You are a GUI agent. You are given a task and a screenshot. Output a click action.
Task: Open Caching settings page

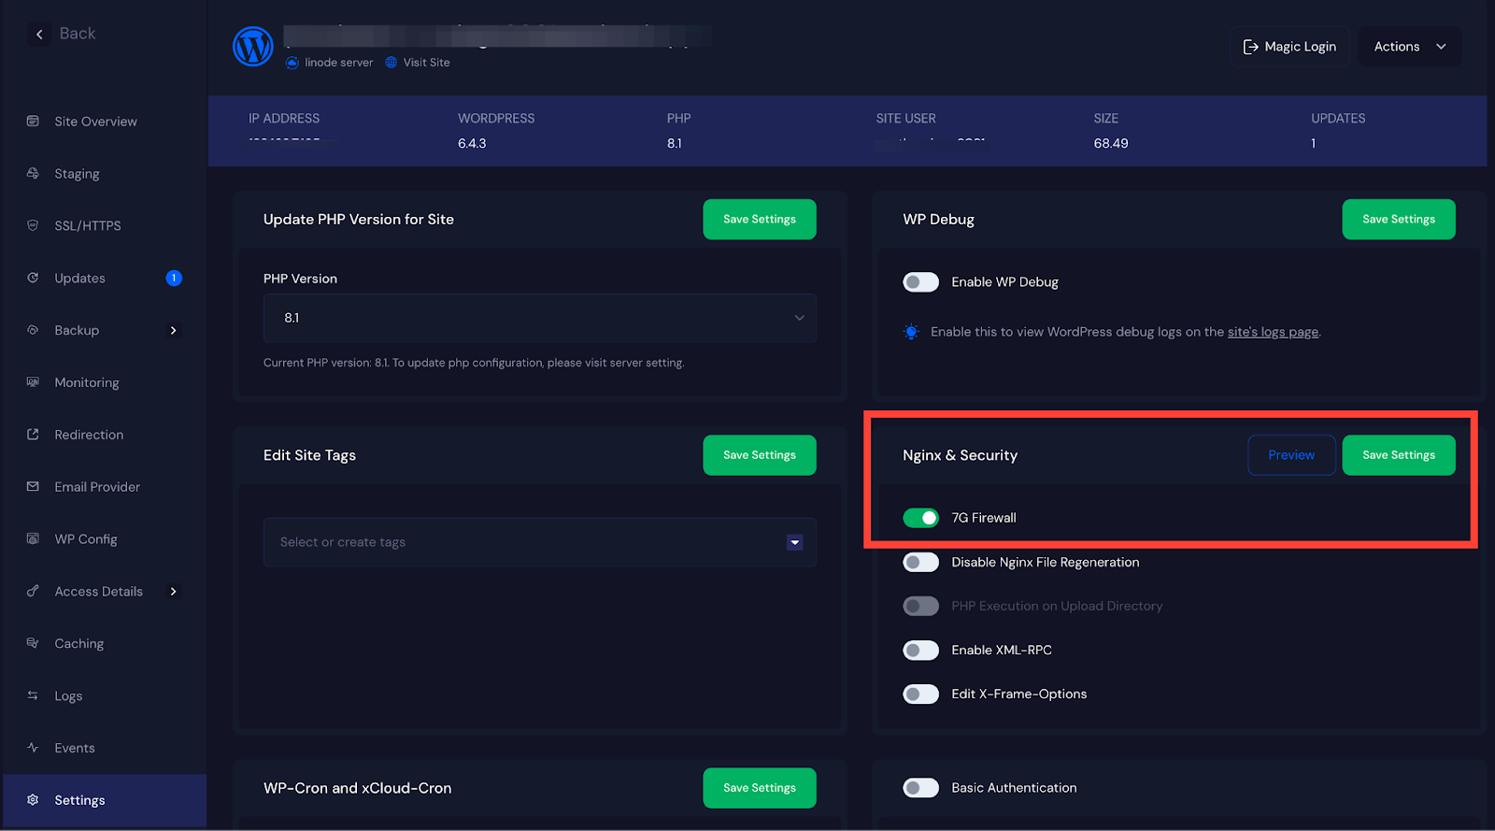(x=79, y=643)
